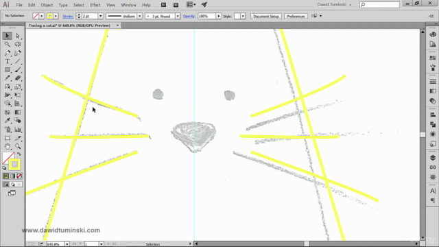Select the Lasso tool
This screenshot has height=247, width=439.
coord(18,44)
